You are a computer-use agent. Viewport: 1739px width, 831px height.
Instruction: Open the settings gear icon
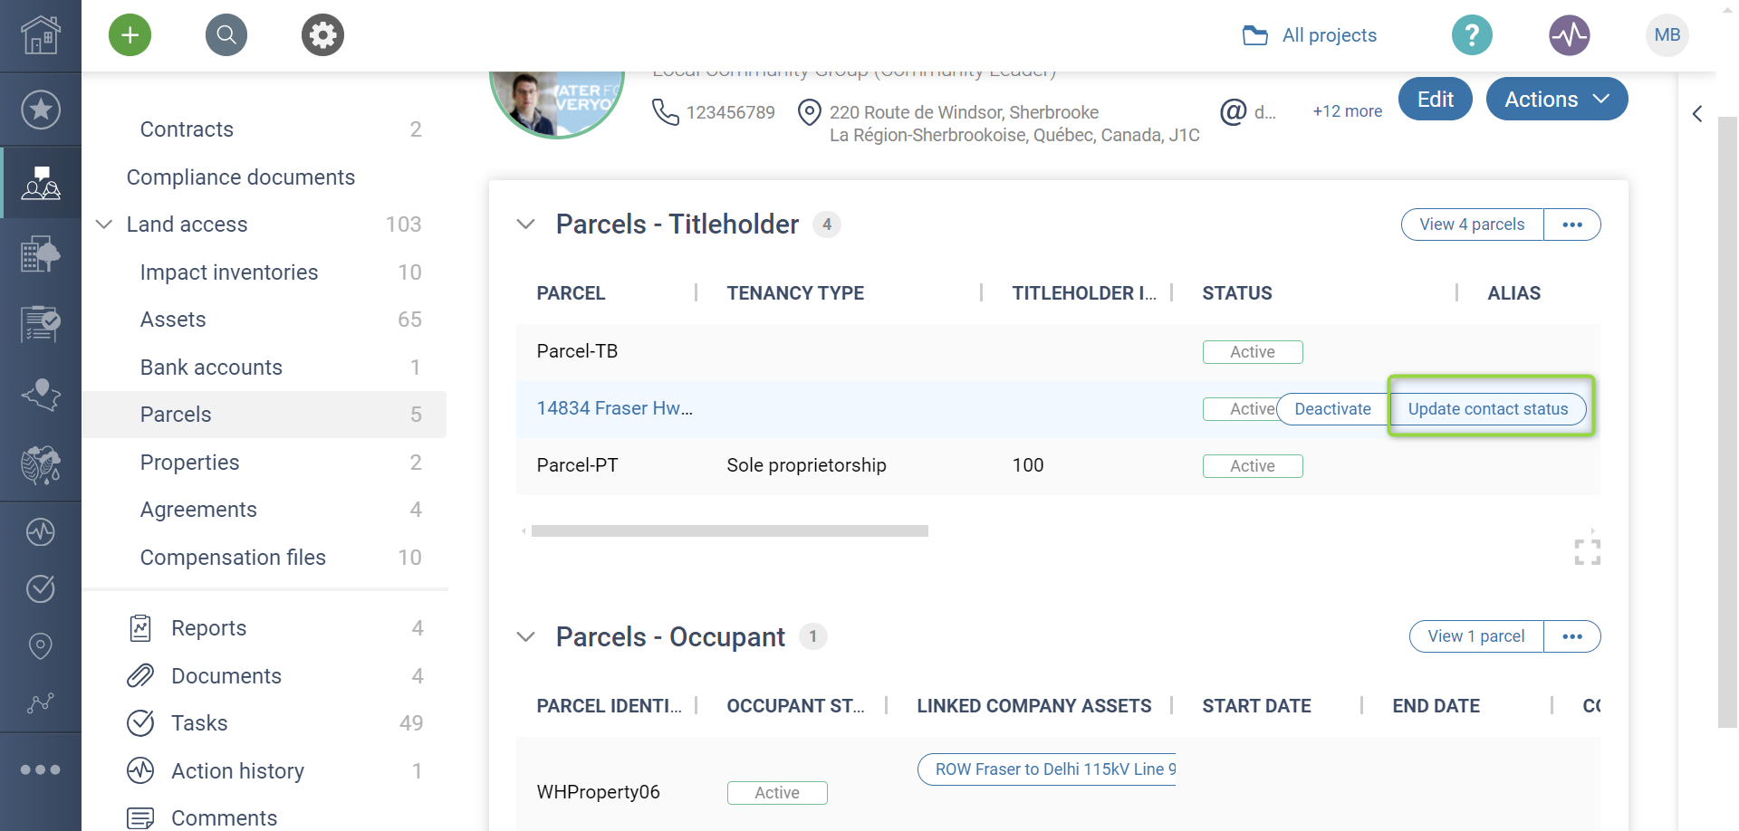pos(322,35)
